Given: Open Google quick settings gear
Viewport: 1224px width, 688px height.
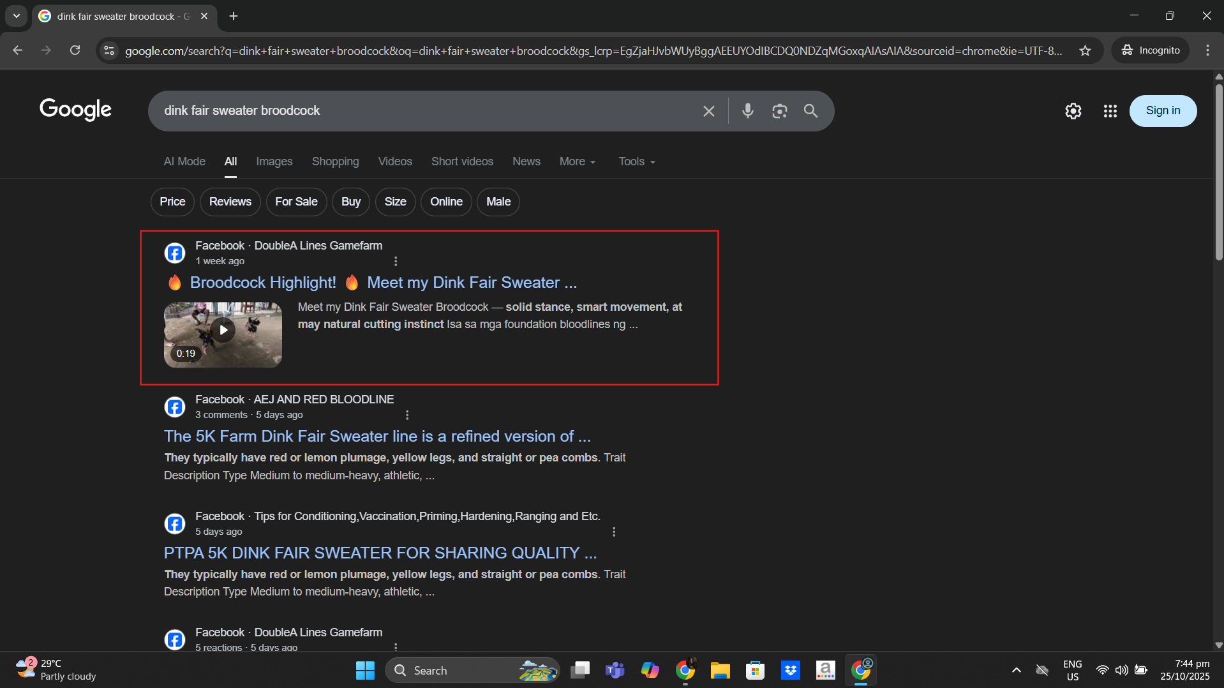Looking at the screenshot, I should click(x=1073, y=111).
